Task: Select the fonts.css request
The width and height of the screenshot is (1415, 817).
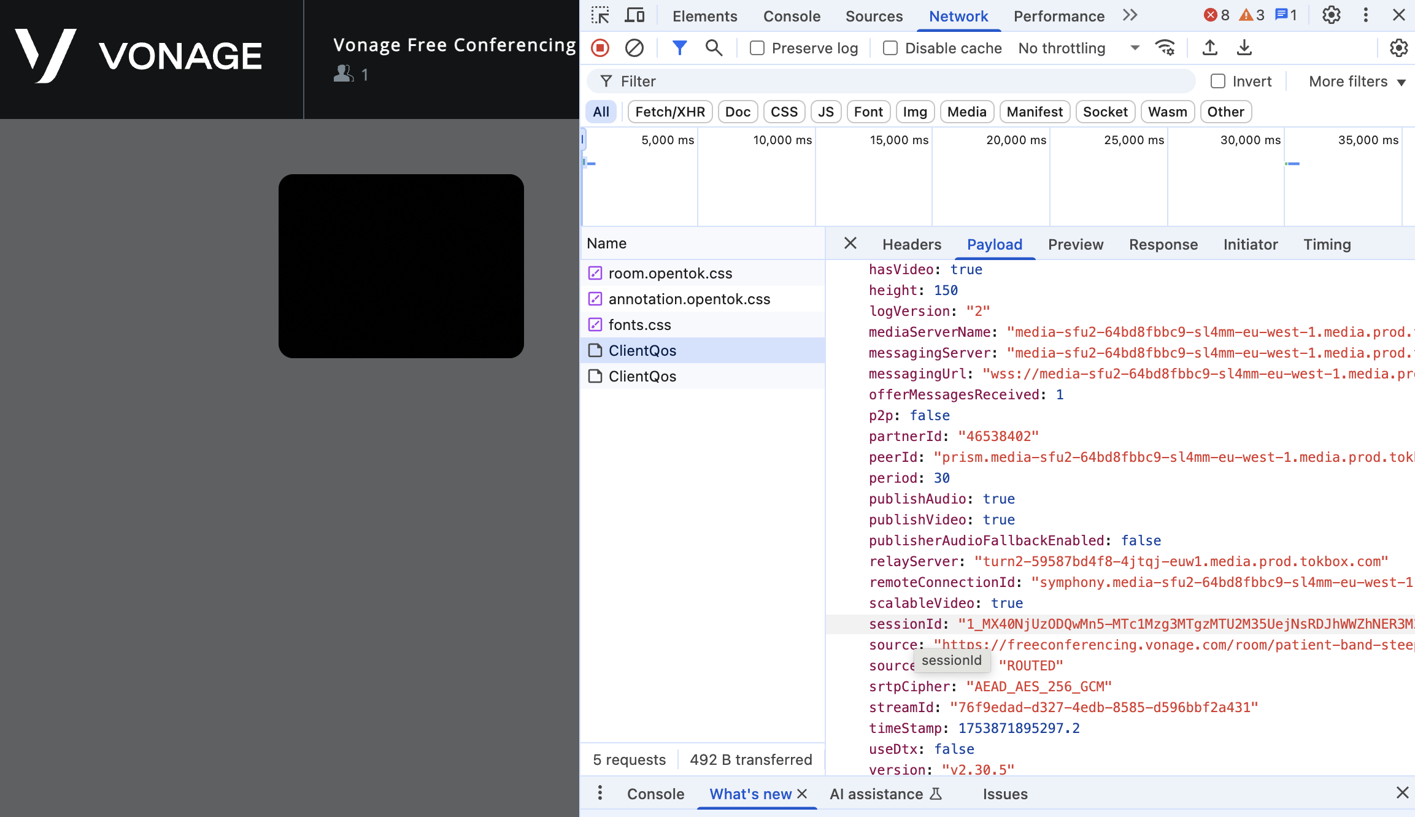Action: pyautogui.click(x=703, y=324)
